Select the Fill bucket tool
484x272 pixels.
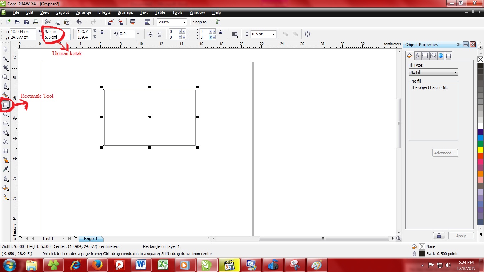pyautogui.click(x=5, y=188)
